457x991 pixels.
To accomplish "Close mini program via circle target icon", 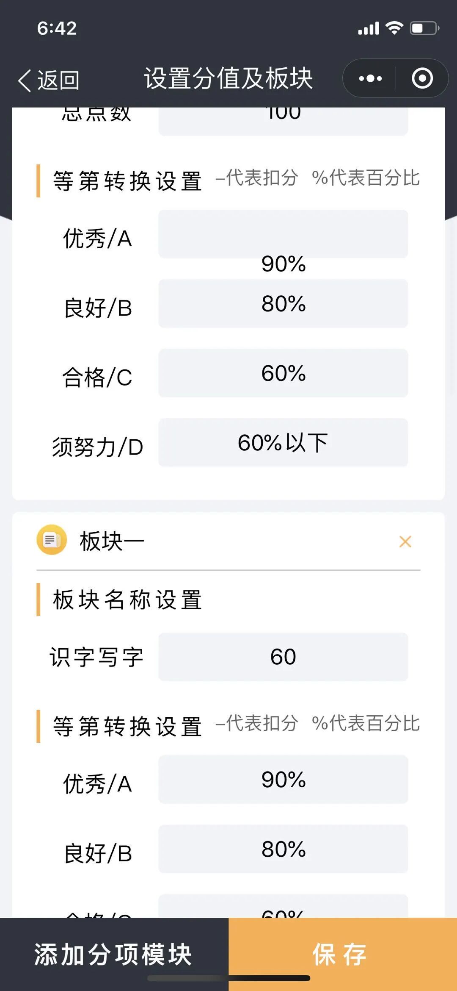I will (x=422, y=78).
